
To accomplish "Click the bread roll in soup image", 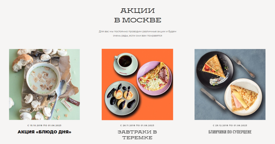I will point(22,62).
